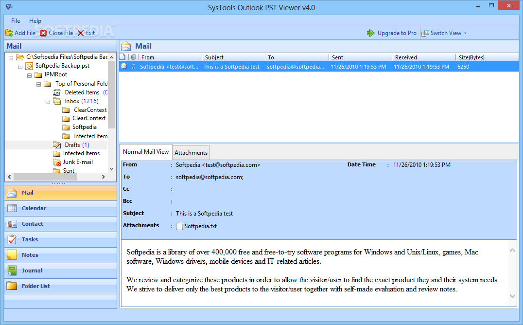The height and width of the screenshot is (325, 523).
Task: Open the Softpedia.txt attachment link
Action: [200, 226]
